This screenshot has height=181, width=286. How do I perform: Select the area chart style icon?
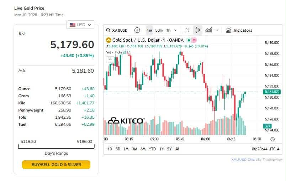point(208,30)
